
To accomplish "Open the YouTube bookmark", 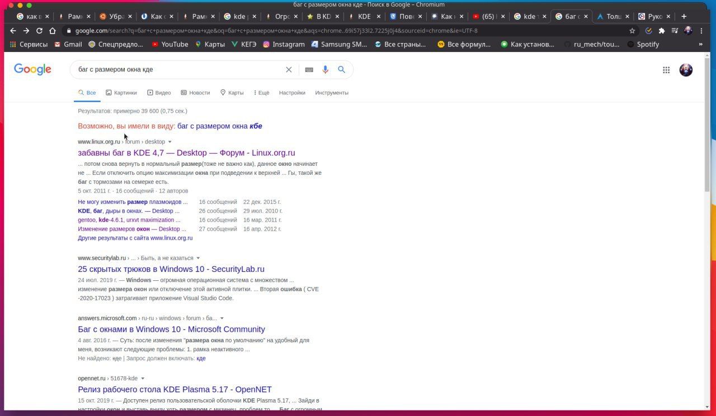I will (170, 44).
